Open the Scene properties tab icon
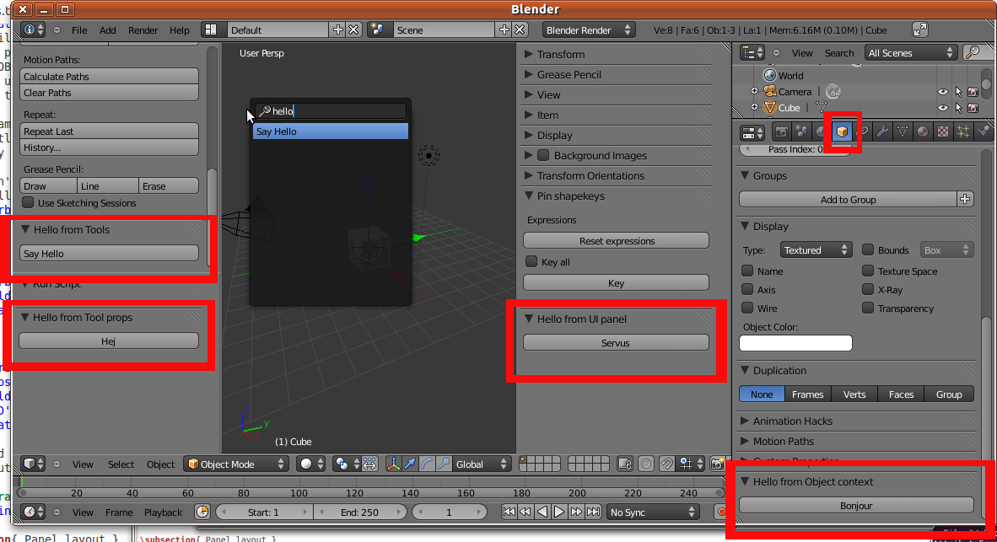The image size is (997, 542). coord(802,132)
